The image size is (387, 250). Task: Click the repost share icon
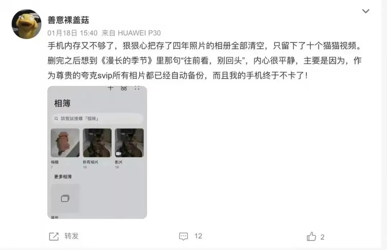(54, 236)
